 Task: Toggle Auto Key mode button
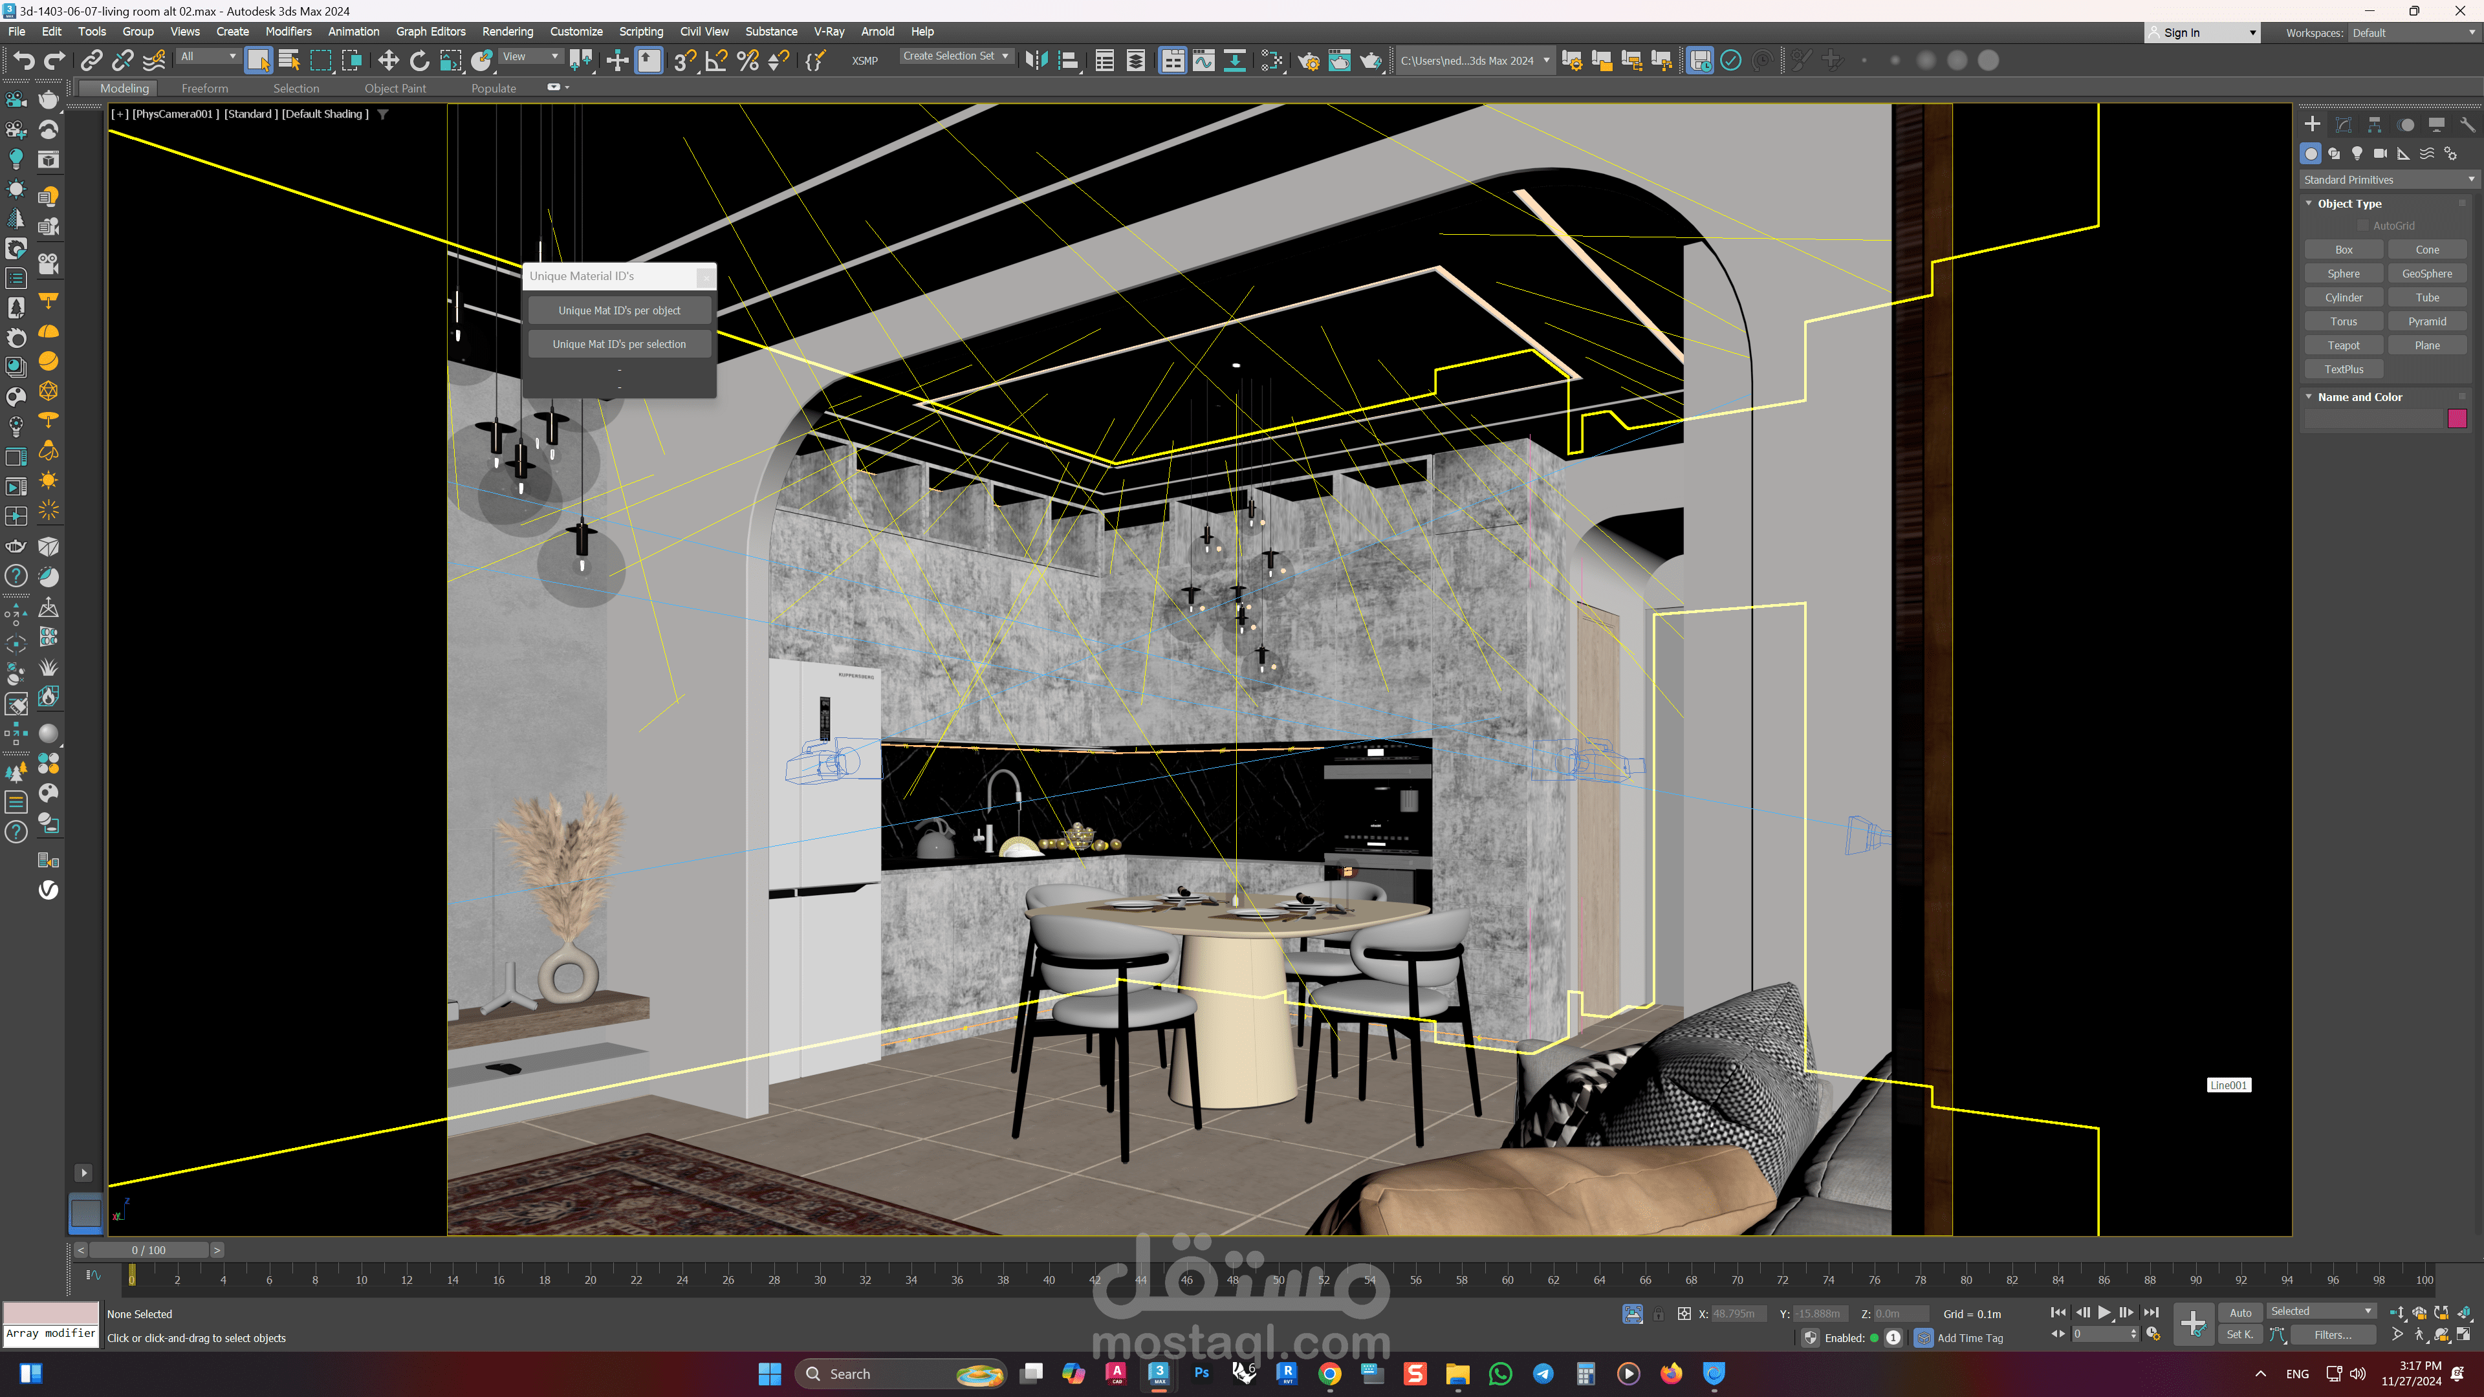tap(2240, 1312)
